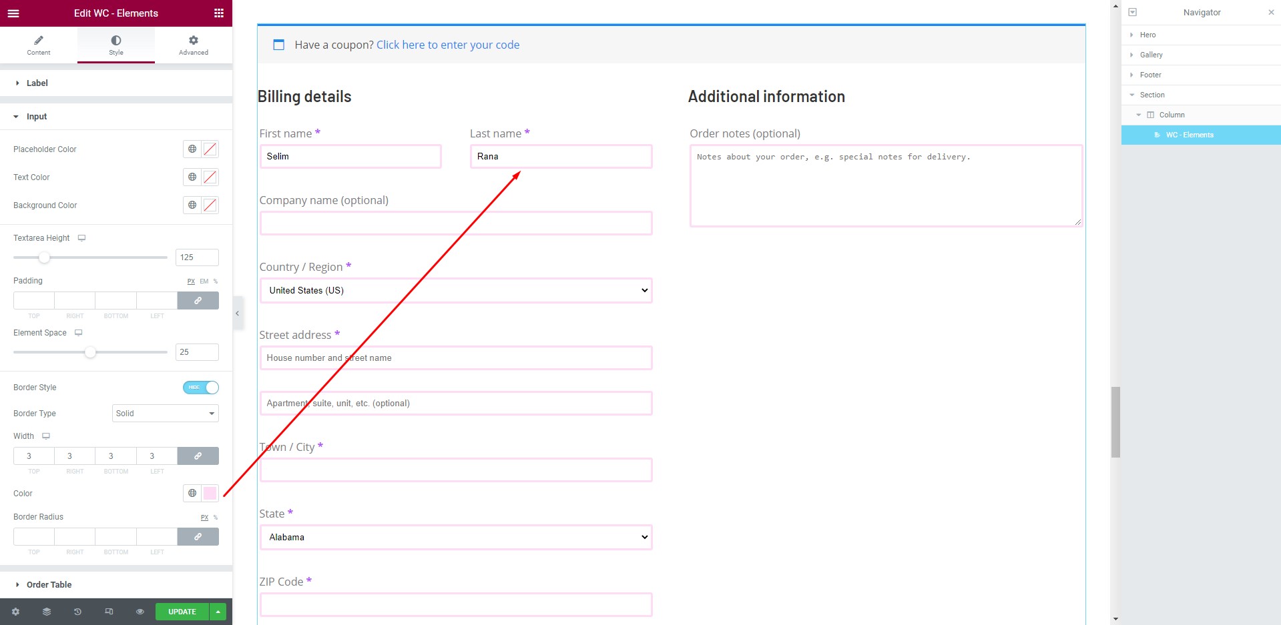Switch to the Content tab
Screen dimensions: 1281x625
coord(38,45)
